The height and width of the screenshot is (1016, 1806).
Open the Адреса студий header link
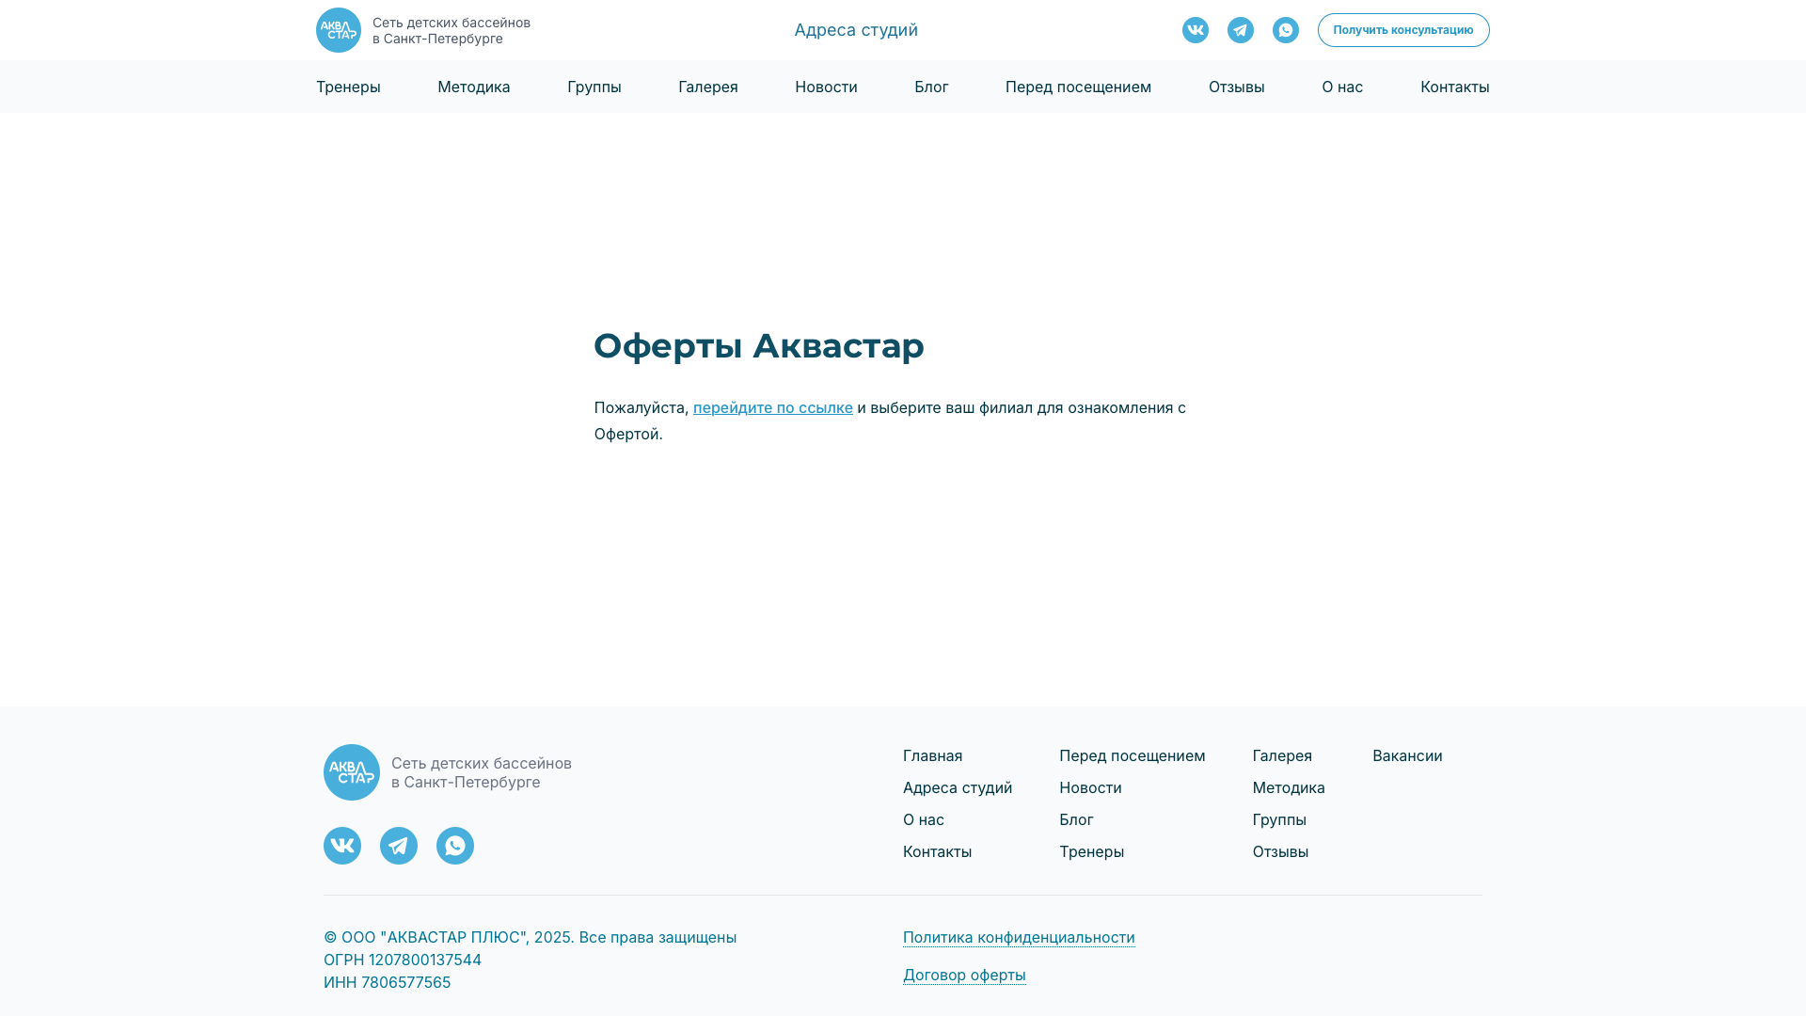pyautogui.click(x=856, y=30)
